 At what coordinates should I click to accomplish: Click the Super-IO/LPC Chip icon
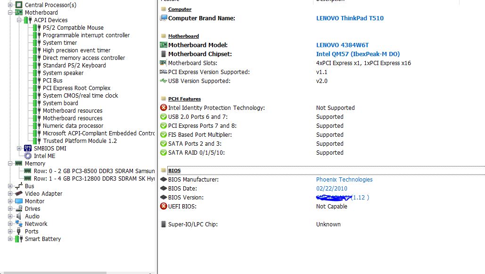tap(164, 224)
